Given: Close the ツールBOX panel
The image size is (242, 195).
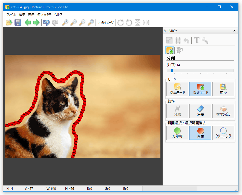Looking at the screenshot, I should pos(234,31).
